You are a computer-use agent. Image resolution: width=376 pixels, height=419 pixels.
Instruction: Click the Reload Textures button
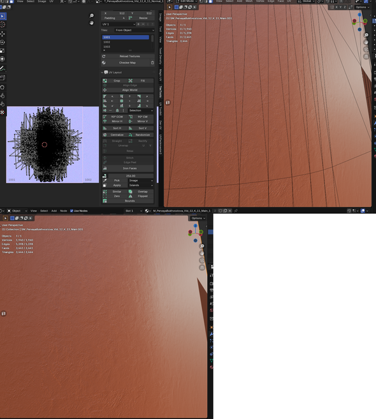tap(127, 56)
